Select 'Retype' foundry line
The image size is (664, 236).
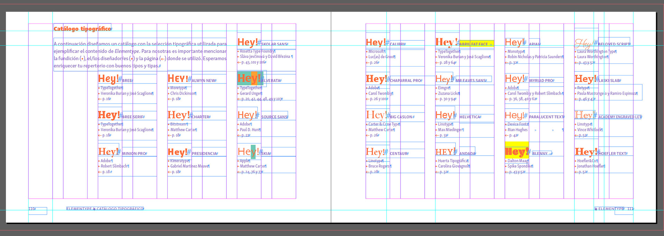583,88
